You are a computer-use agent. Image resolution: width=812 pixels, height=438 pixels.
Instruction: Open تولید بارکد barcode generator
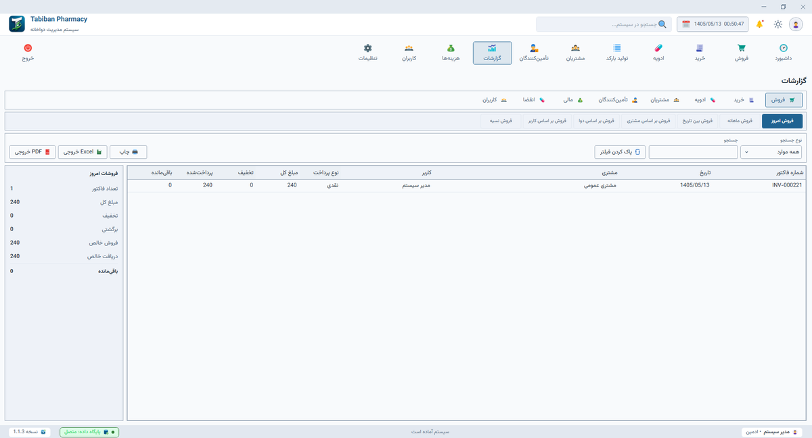pos(616,53)
